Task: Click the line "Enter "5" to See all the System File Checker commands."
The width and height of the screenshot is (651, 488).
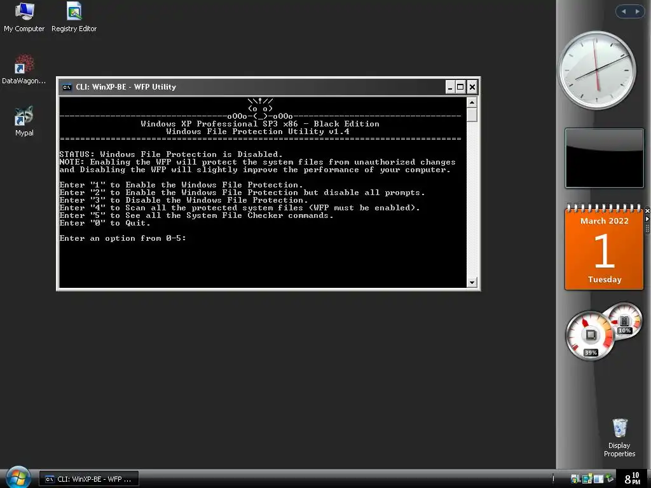Action: [196, 215]
